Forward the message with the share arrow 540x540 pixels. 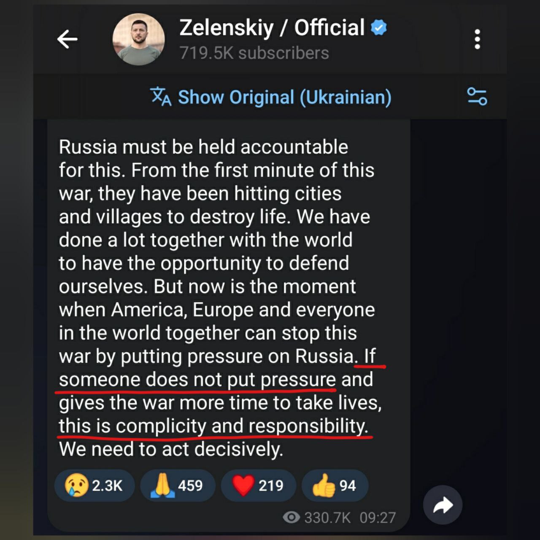pos(443,505)
